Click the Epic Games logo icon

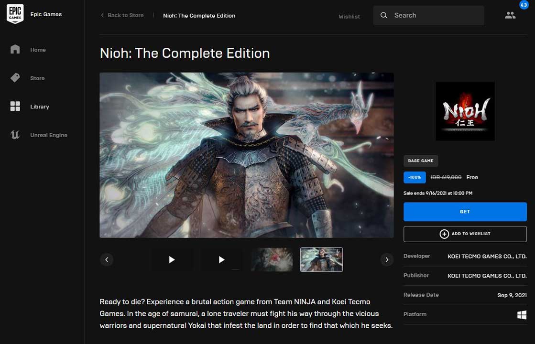[x=15, y=14]
